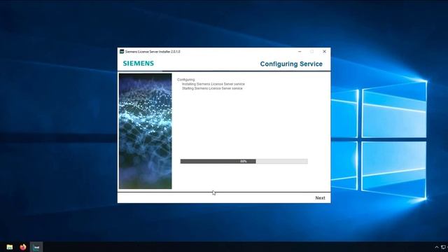
Task: Click the 'Configuring' status label
Action: pyautogui.click(x=185, y=80)
